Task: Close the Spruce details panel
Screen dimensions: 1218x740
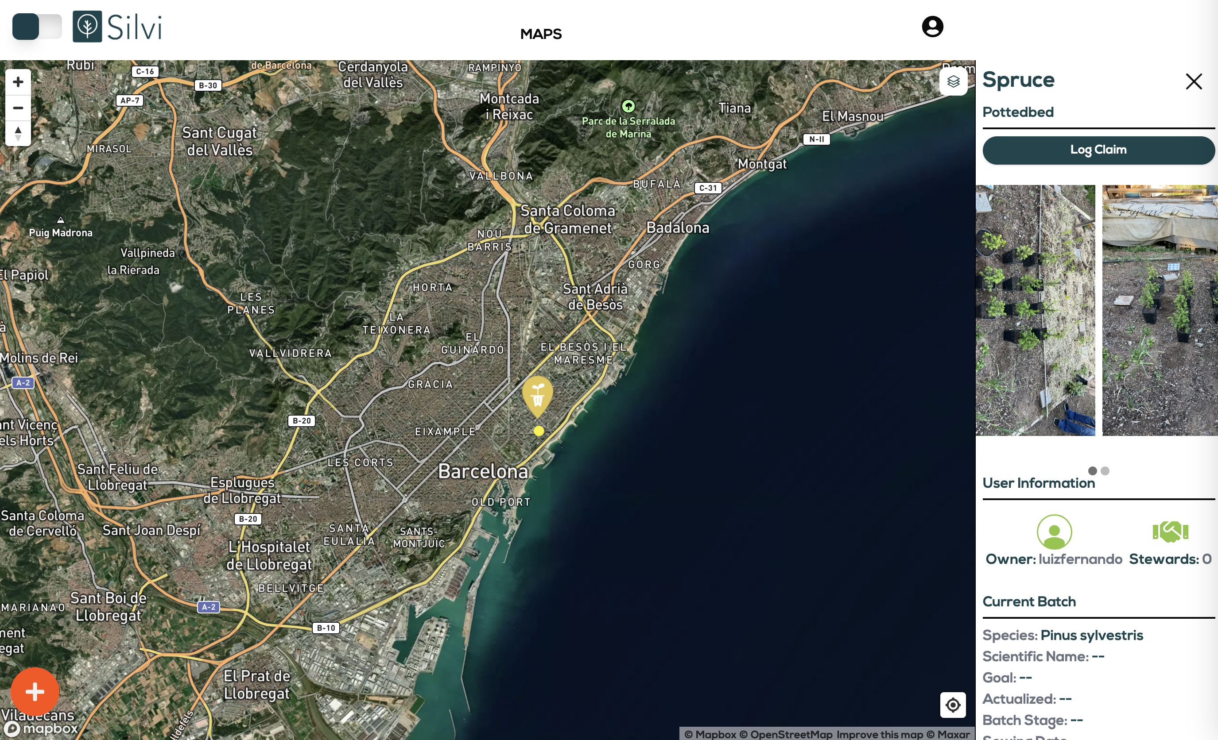Action: [x=1193, y=81]
